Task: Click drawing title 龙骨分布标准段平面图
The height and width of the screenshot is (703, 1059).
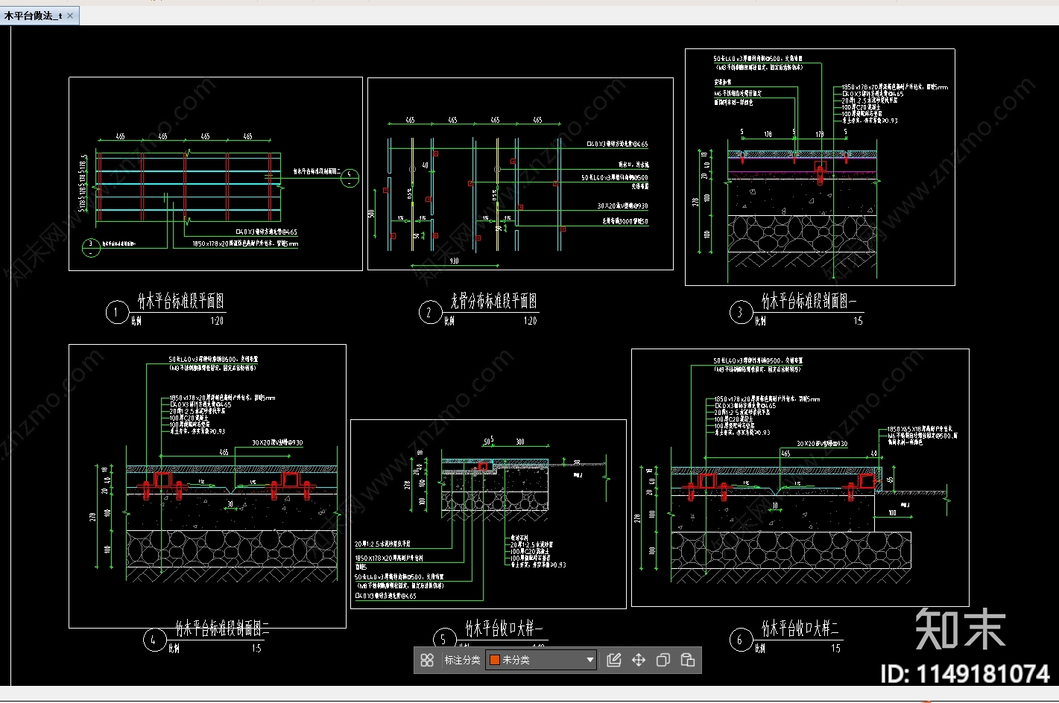Action: click(x=493, y=301)
